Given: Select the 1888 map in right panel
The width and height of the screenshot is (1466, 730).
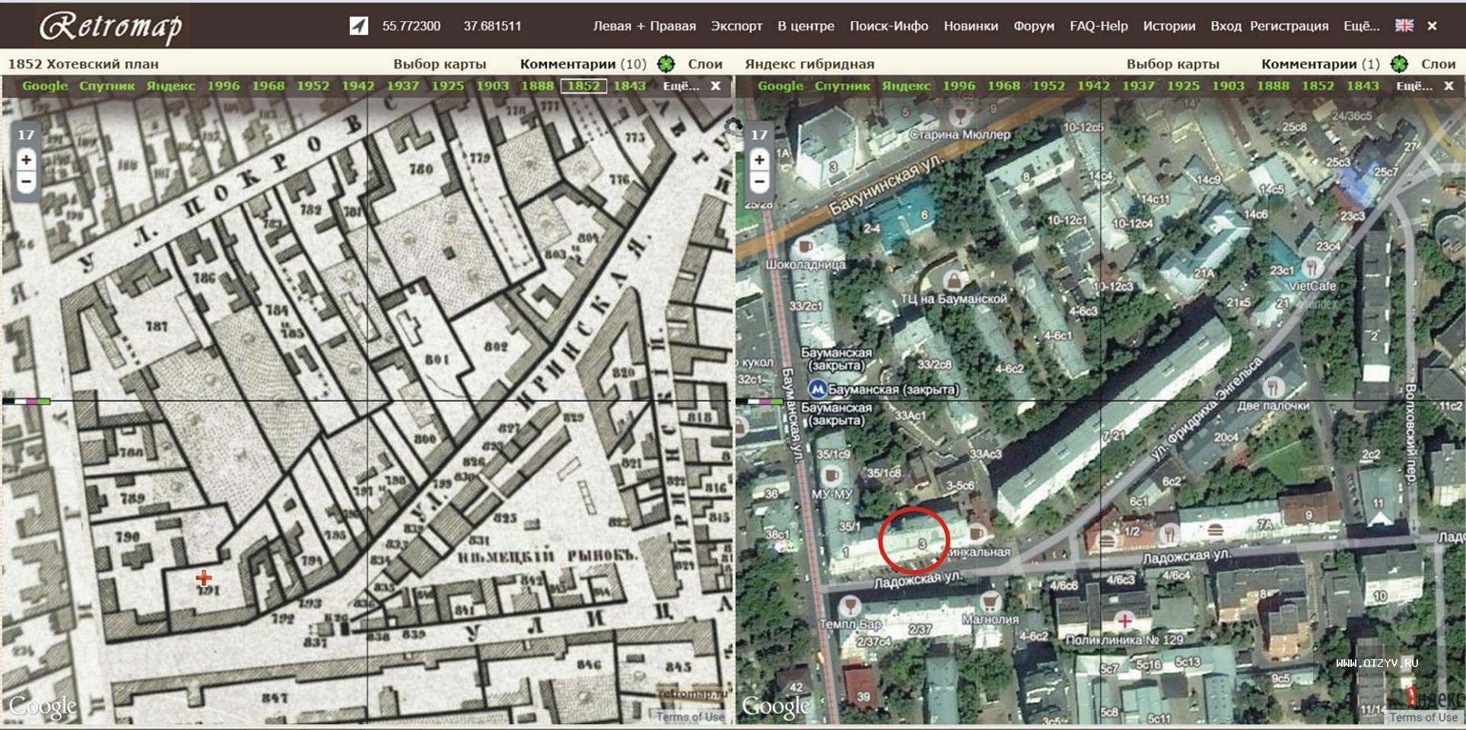Looking at the screenshot, I should (x=1273, y=86).
